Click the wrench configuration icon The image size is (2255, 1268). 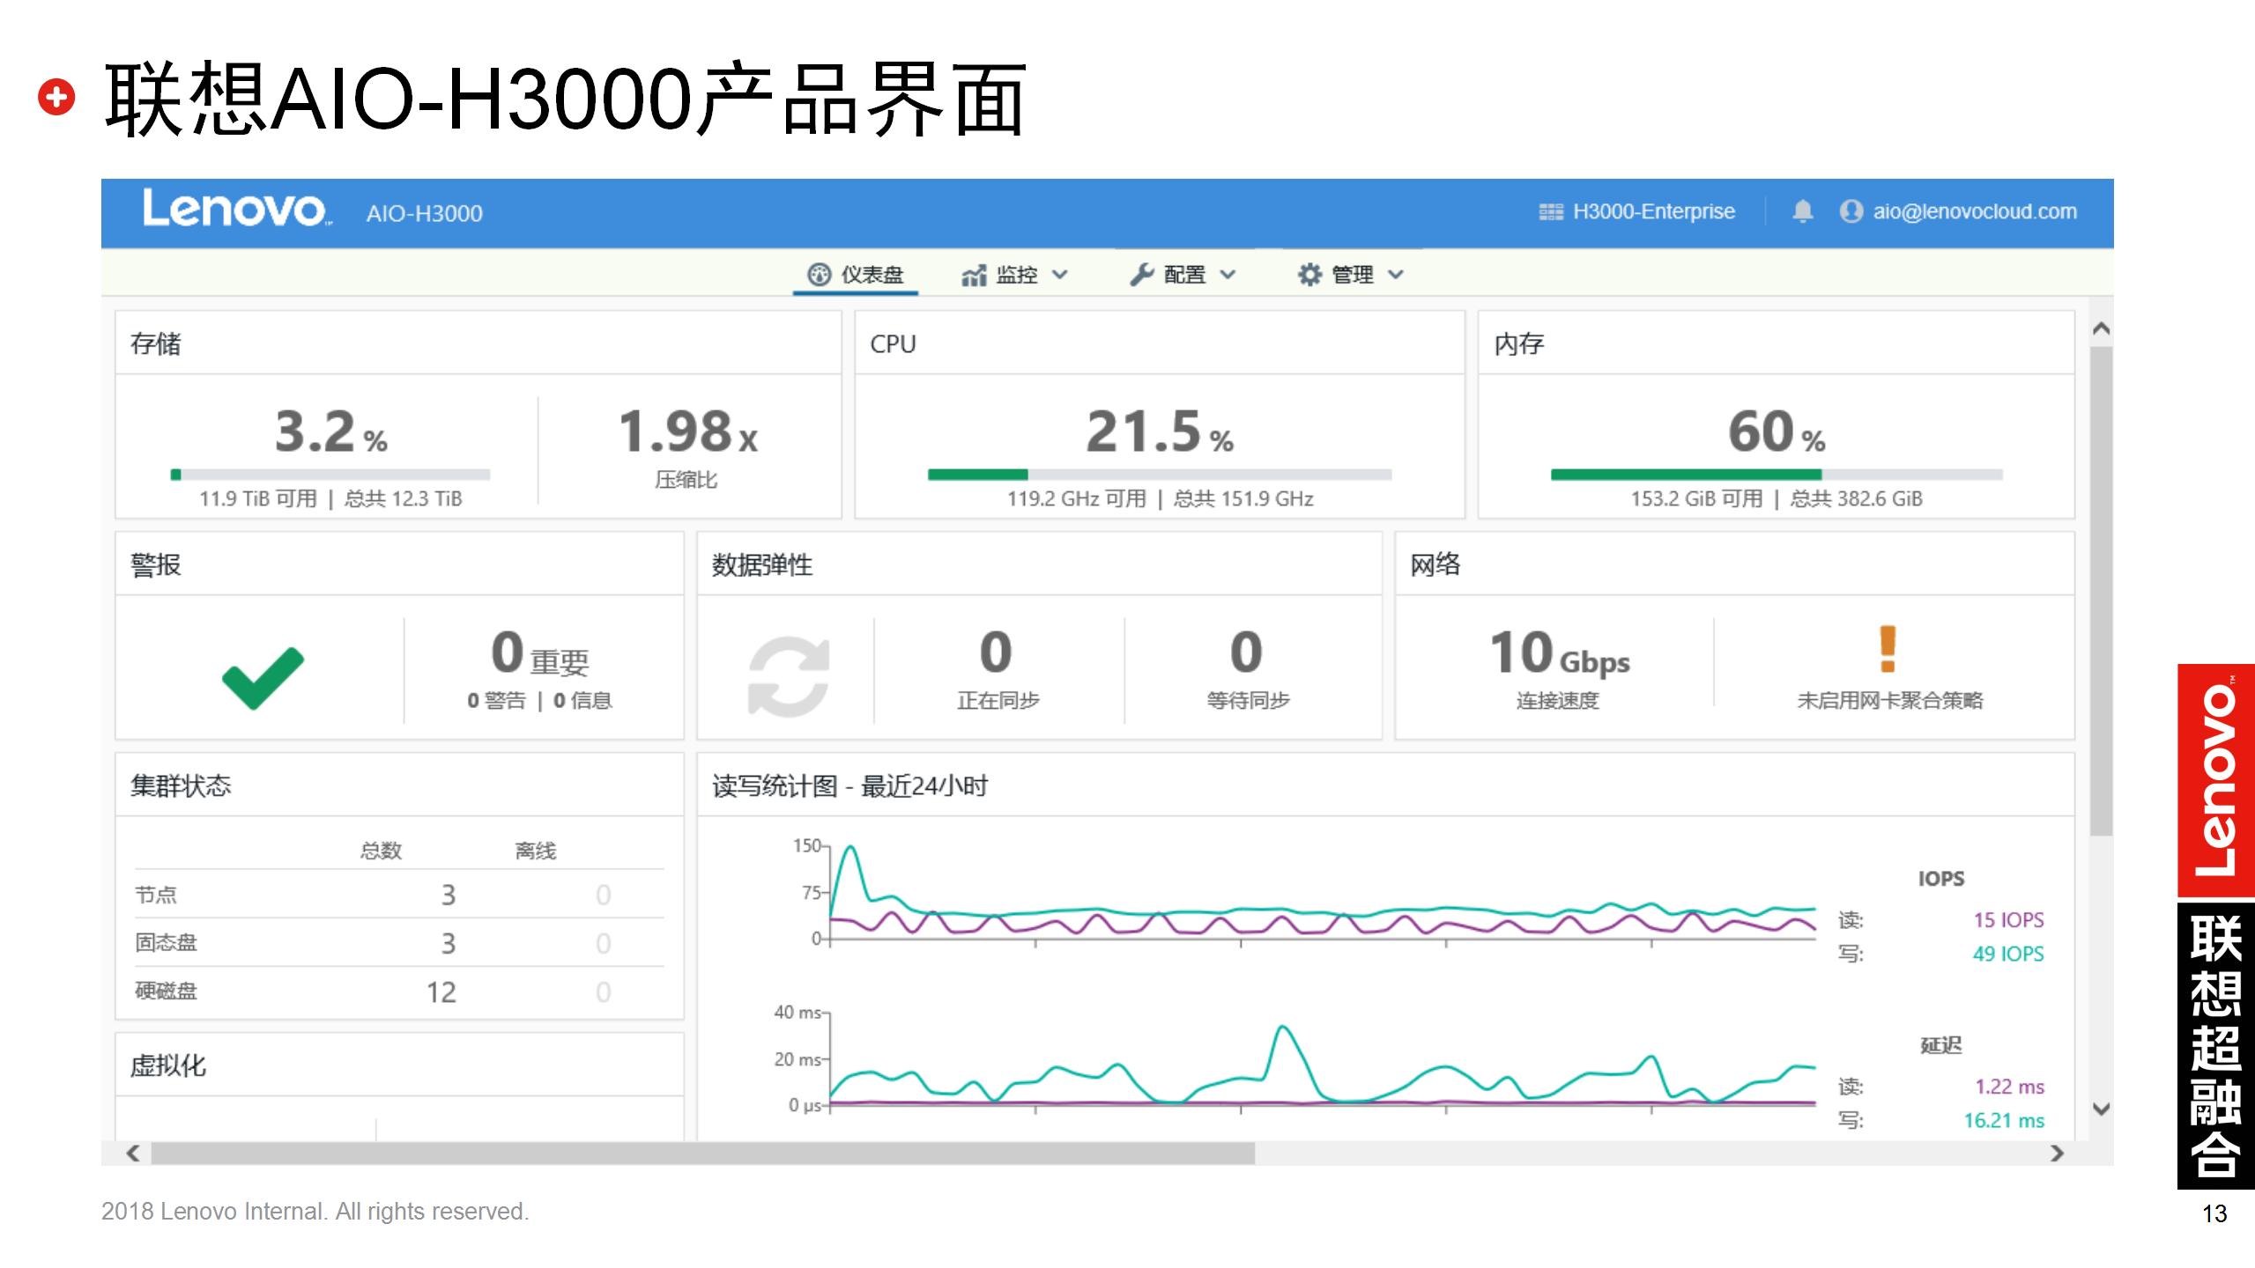click(1142, 275)
